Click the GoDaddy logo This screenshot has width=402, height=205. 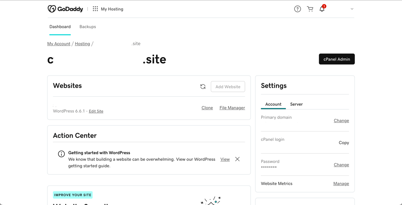(x=66, y=9)
